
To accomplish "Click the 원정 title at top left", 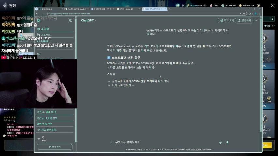I will tap(12, 6).
